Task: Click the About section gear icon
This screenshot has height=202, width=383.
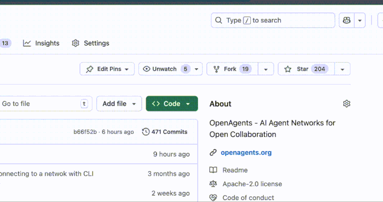Action: point(347,104)
